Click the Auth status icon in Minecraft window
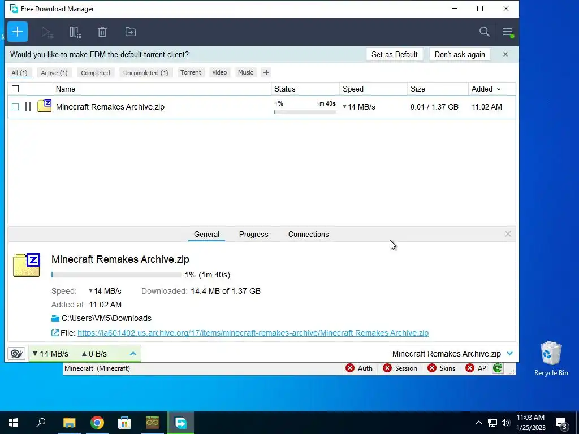This screenshot has width=579, height=434. pos(349,368)
